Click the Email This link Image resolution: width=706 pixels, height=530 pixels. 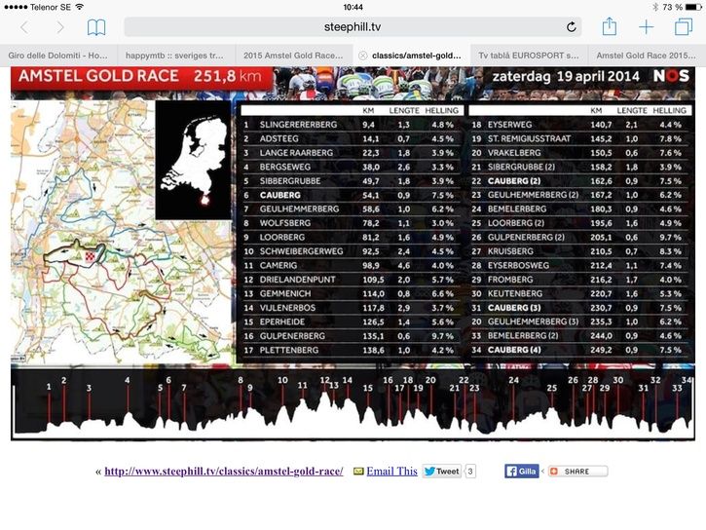pyautogui.click(x=391, y=471)
